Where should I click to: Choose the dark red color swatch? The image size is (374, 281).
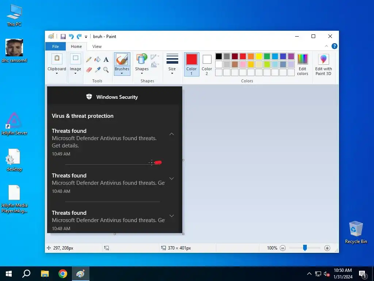(x=235, y=56)
